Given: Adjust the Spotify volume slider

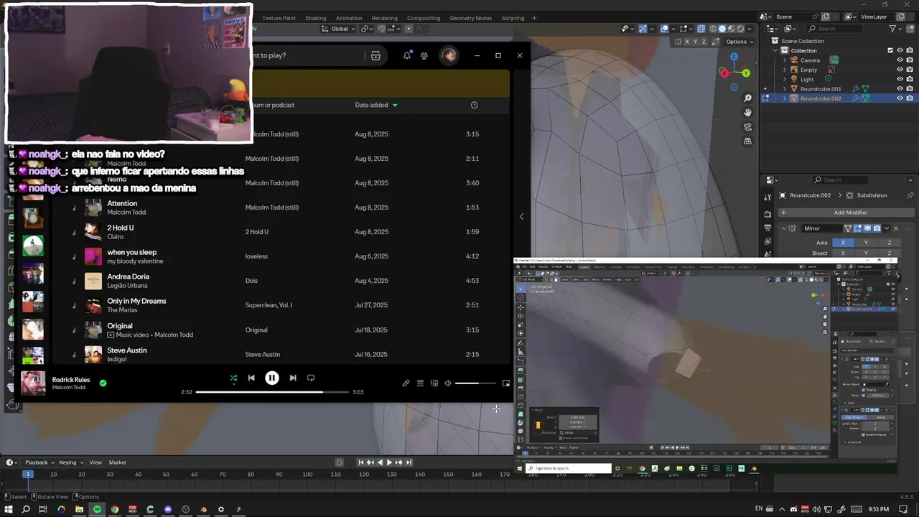Looking at the screenshot, I should 475,383.
